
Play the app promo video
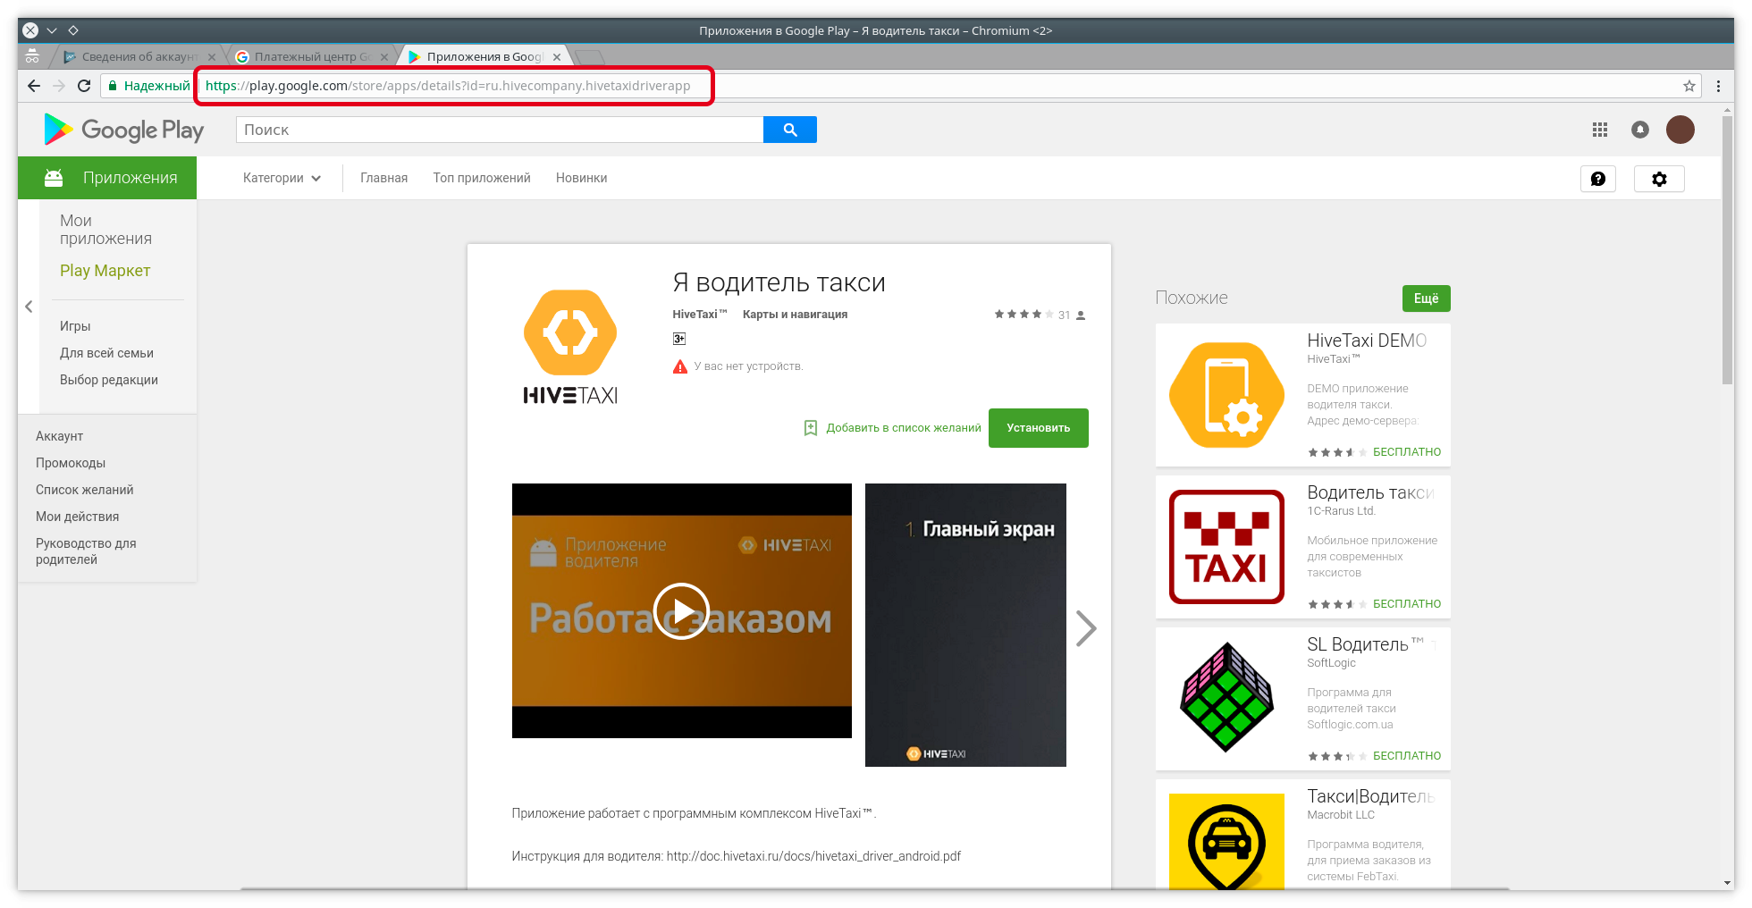tap(681, 611)
